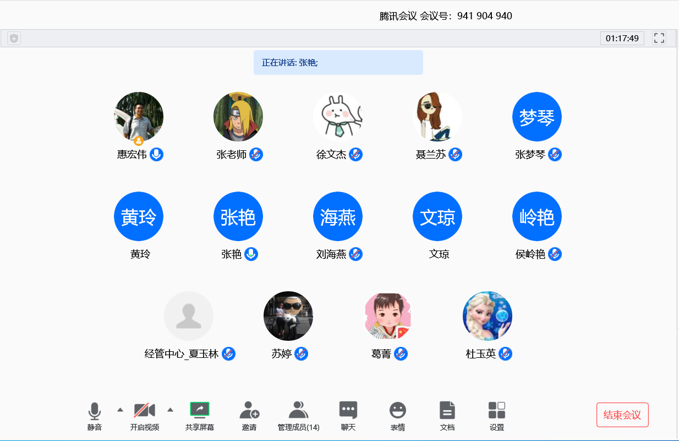679x441 pixels.
Task: Toggle 苏婷's muted microphone icon
Action: [x=301, y=354]
